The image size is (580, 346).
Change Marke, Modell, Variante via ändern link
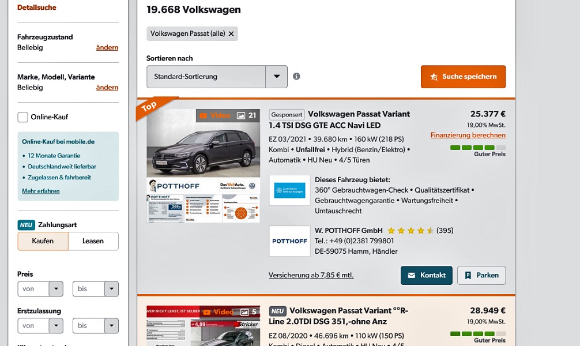coord(107,87)
